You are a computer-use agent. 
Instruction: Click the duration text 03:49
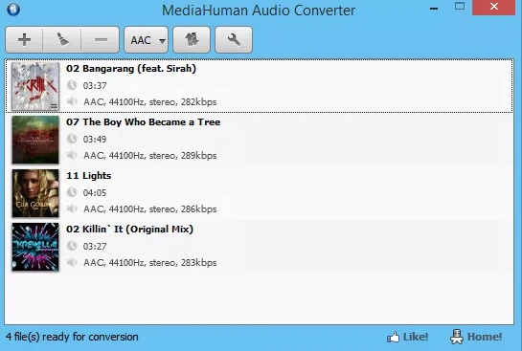[95, 140]
